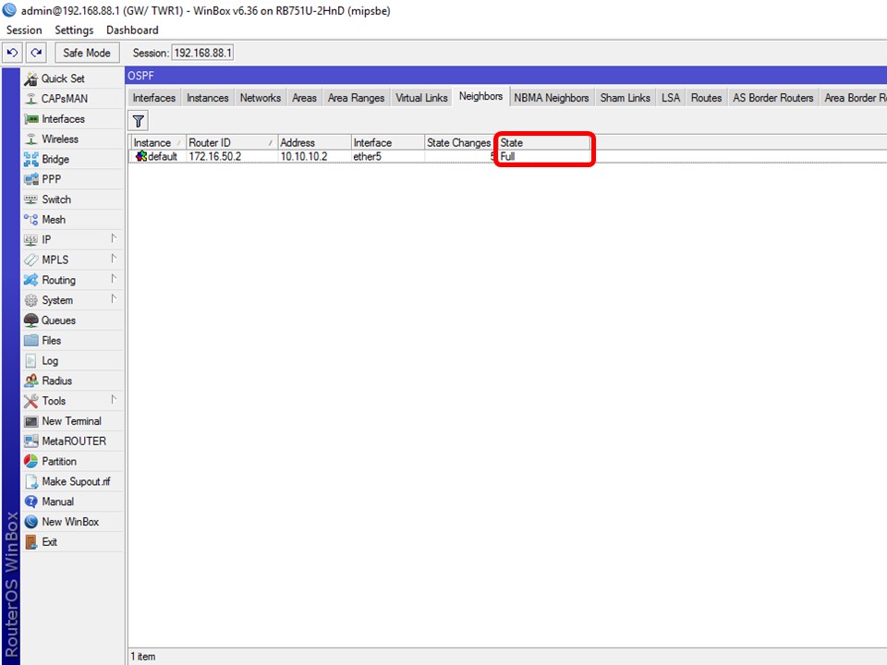Image resolution: width=887 pixels, height=665 pixels.
Task: Expand the MPLS submenu arrow
Action: point(114,259)
